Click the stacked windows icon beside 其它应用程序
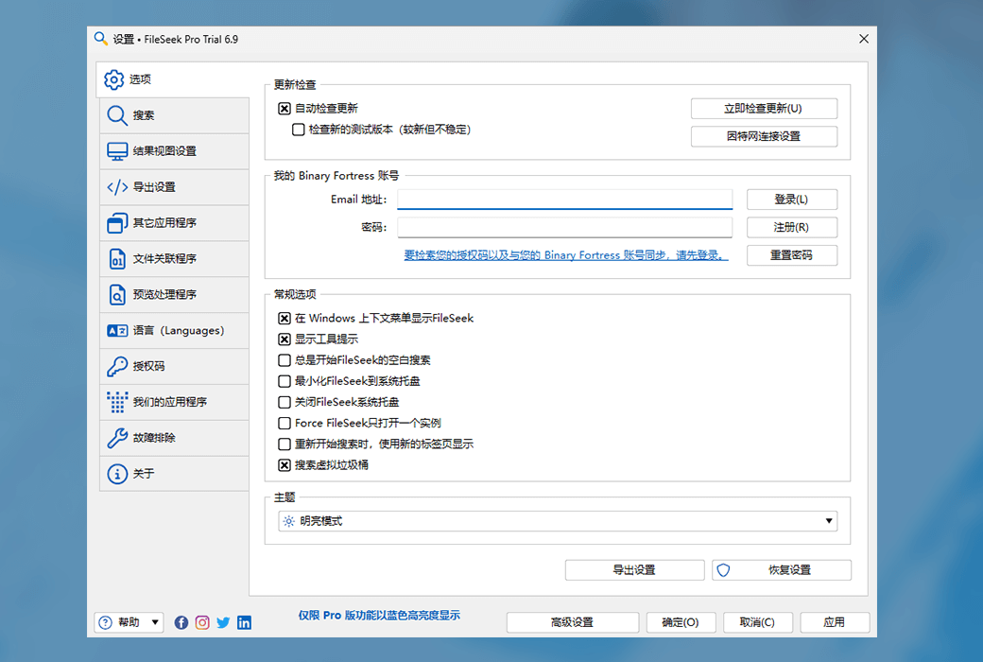This screenshot has height=662, width=983. click(117, 223)
